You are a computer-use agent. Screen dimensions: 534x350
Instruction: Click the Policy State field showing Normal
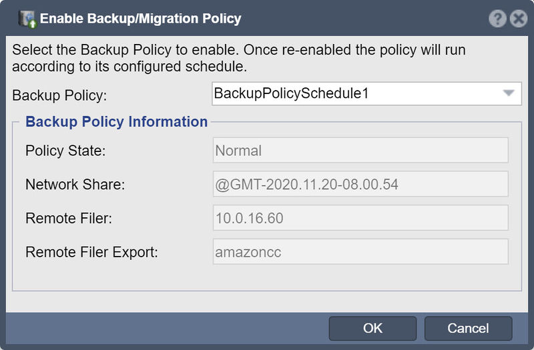coord(360,151)
